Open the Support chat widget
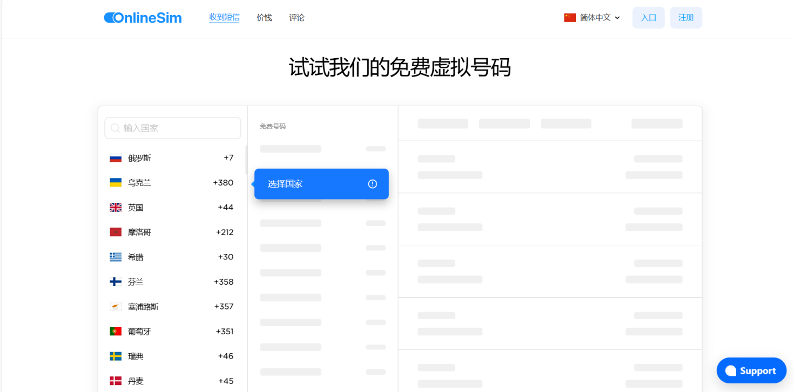This screenshot has width=794, height=392. click(751, 370)
